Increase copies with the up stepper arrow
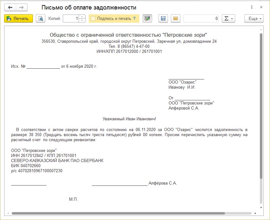The image size is (270, 220). 82,17
